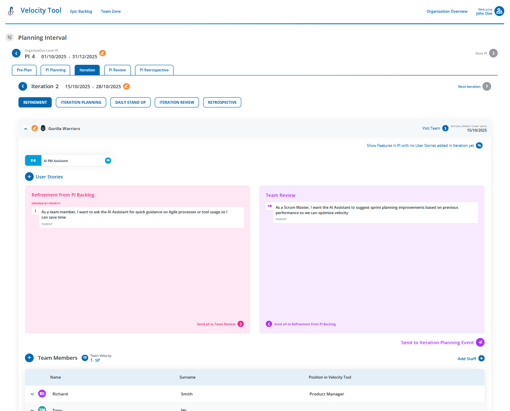Viewport: 510px width, 411px height.
Task: Open the Organization Overview link
Action: [447, 11]
